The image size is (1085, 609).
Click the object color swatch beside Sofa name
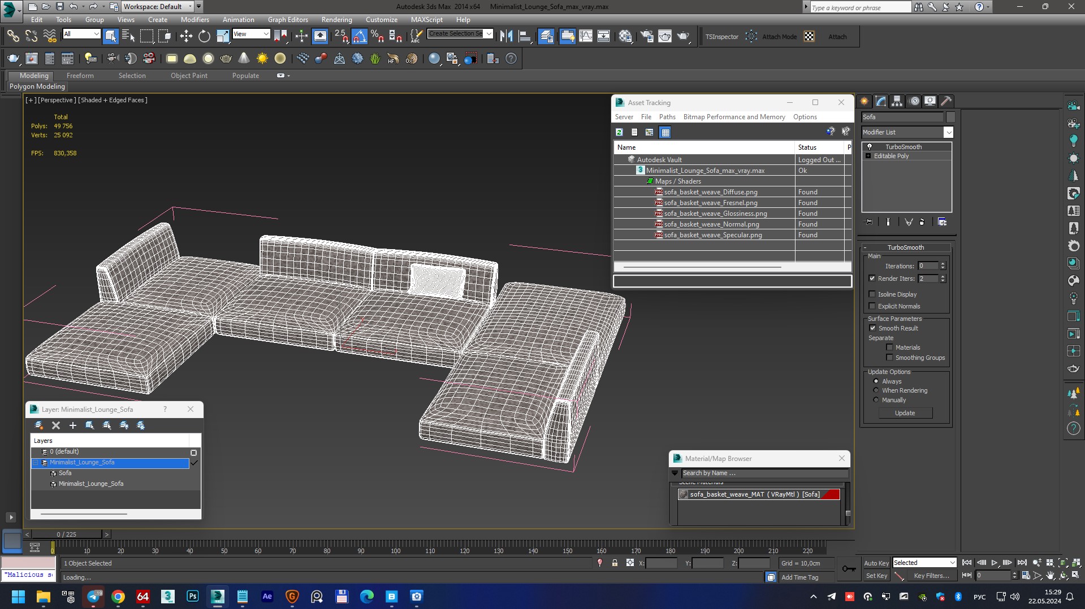pyautogui.click(x=950, y=117)
